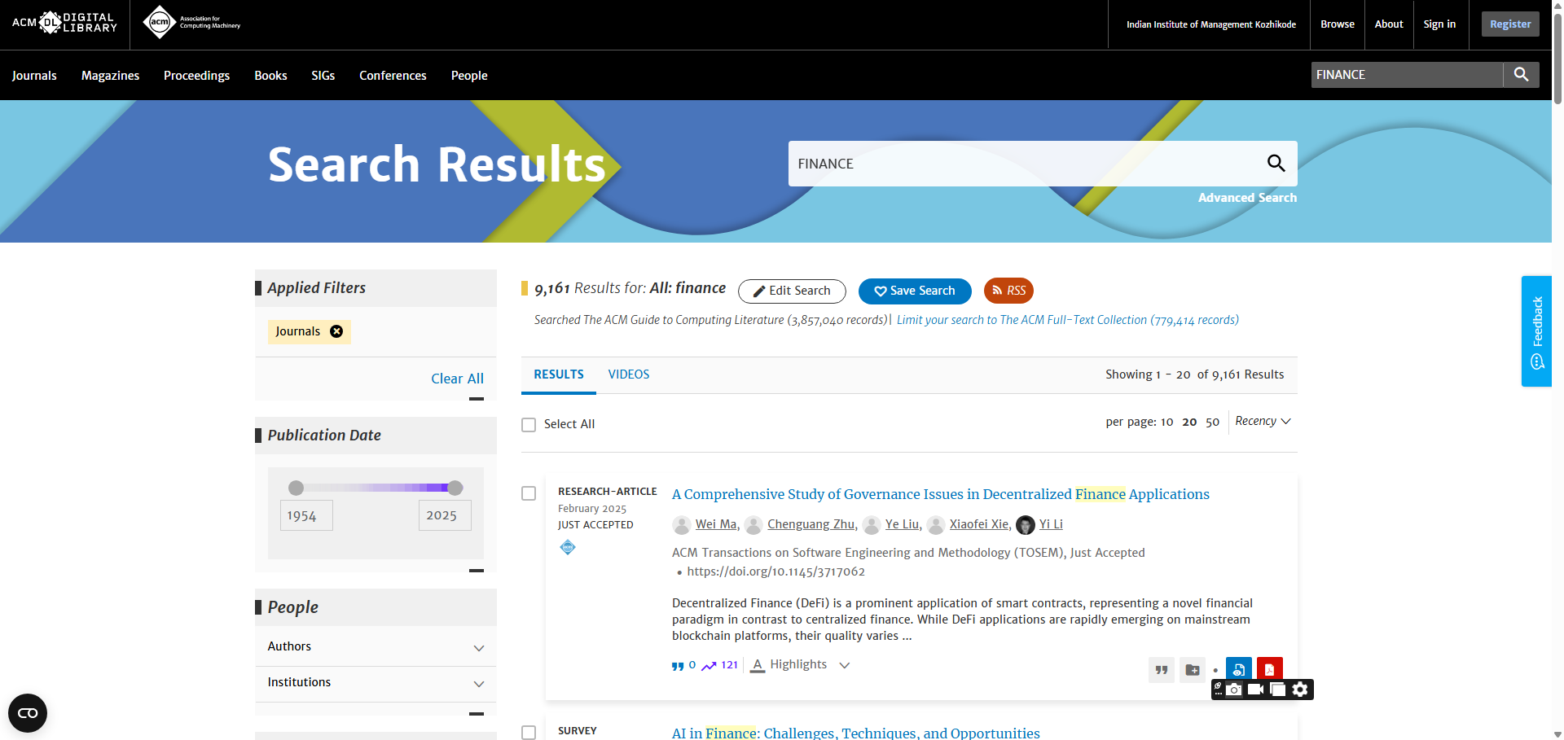Click the right handle of publication date slider
The width and height of the screenshot is (1564, 740).
tap(455, 488)
